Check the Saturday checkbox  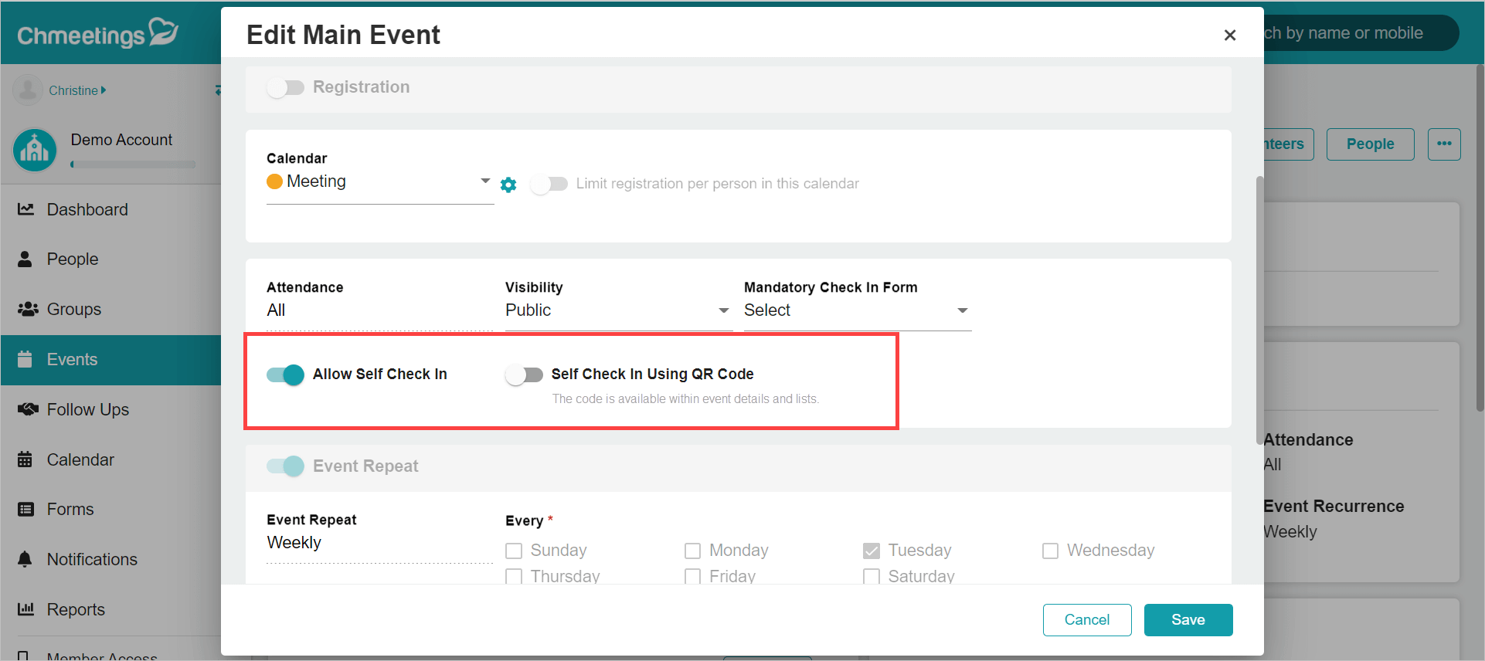[x=872, y=576]
